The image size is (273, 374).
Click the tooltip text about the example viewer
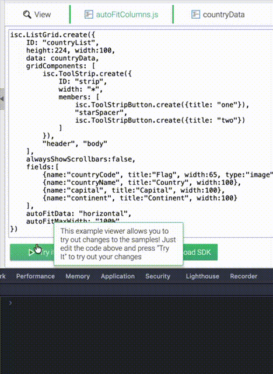(118, 244)
